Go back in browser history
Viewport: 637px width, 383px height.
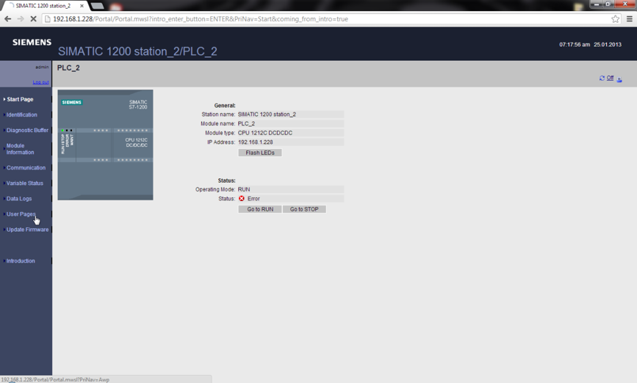tap(8, 18)
